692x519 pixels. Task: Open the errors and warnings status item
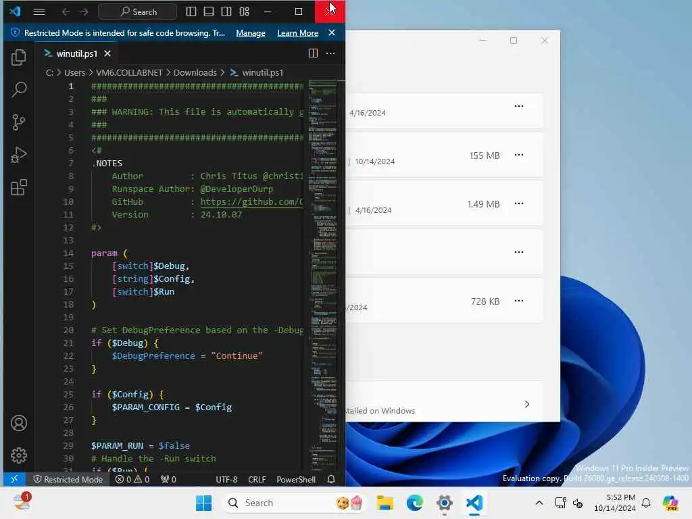click(132, 479)
